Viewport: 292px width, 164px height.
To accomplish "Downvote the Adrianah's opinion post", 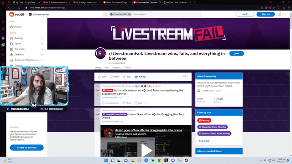I will tap(97, 94).
